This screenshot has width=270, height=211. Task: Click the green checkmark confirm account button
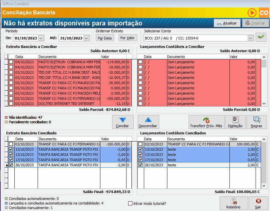(x=261, y=38)
